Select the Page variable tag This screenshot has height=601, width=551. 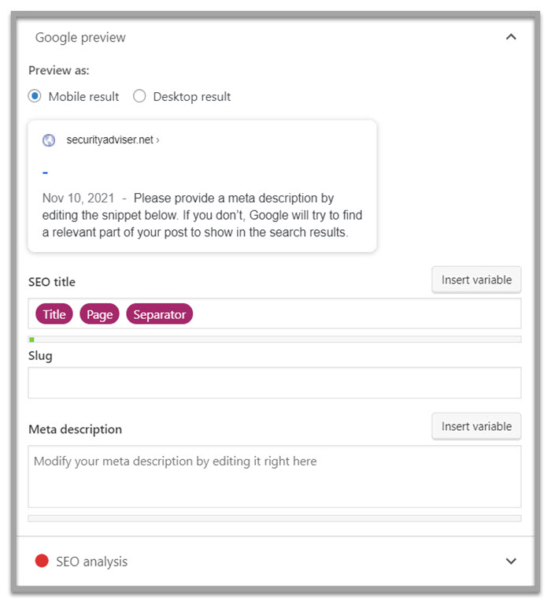click(x=99, y=314)
